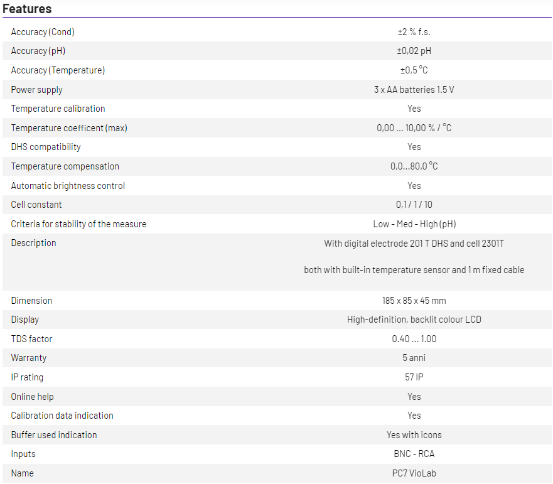Click the 0,0...80,0 °C compensation value
This screenshot has height=484, width=553.
(x=414, y=166)
